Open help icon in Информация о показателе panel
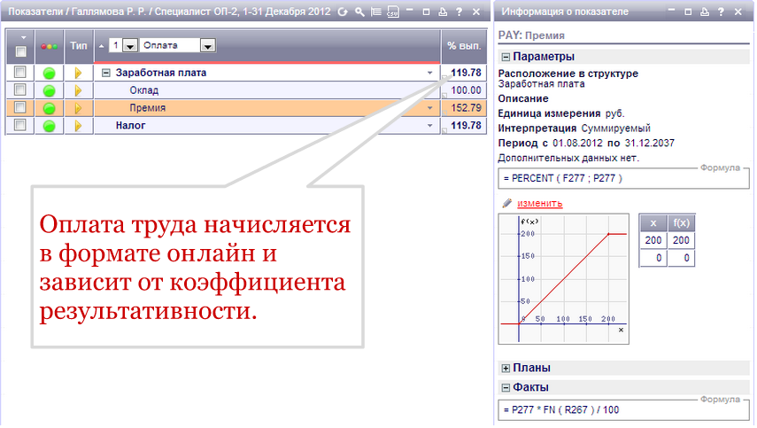The width and height of the screenshot is (757, 428). (x=722, y=12)
